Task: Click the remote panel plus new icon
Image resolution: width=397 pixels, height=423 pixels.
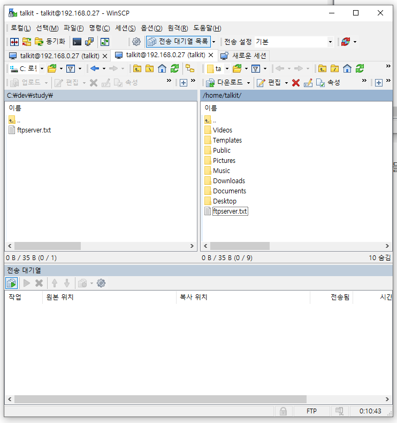Action: click(x=379, y=83)
